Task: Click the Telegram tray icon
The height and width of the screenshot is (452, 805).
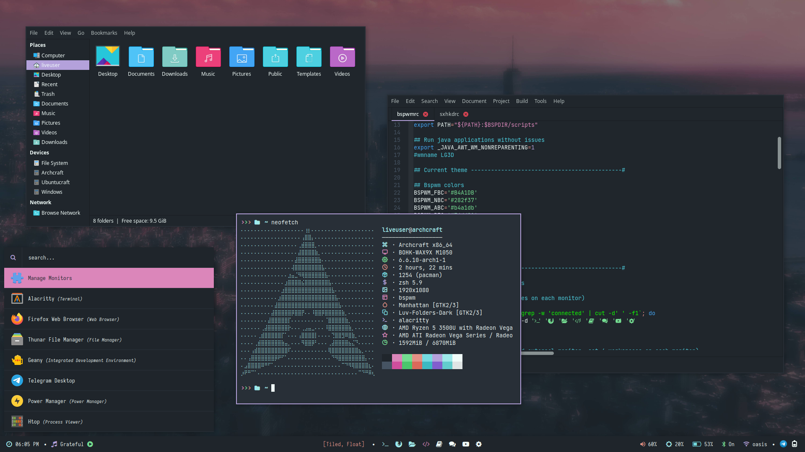Action: 783,444
